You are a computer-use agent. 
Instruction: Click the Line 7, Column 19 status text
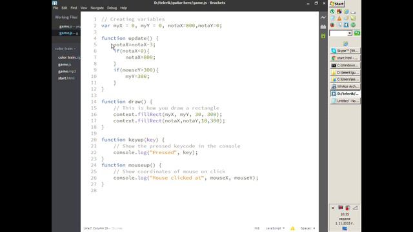click(96, 228)
